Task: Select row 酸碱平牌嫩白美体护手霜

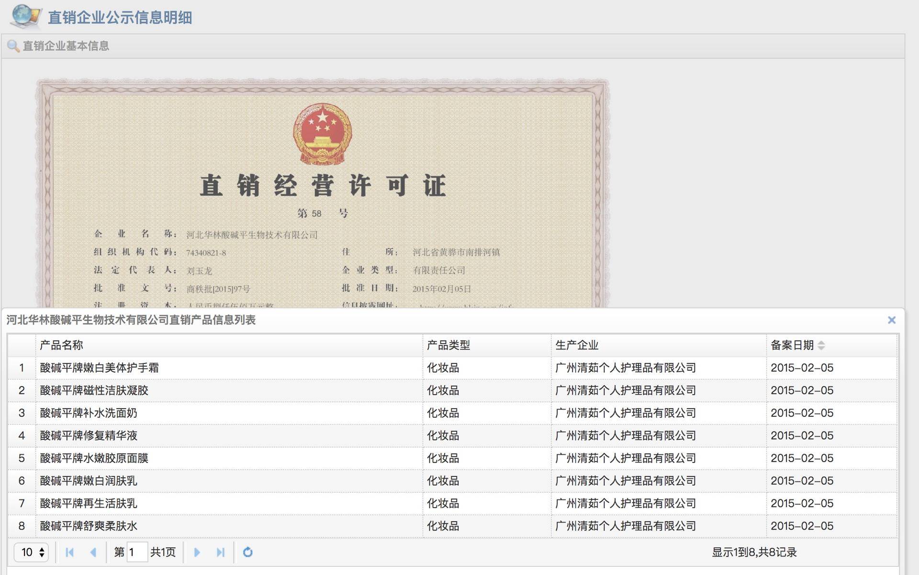Action: (x=100, y=368)
